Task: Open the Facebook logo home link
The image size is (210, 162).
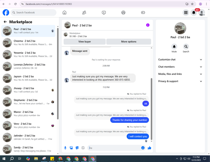Action: pos(6,13)
